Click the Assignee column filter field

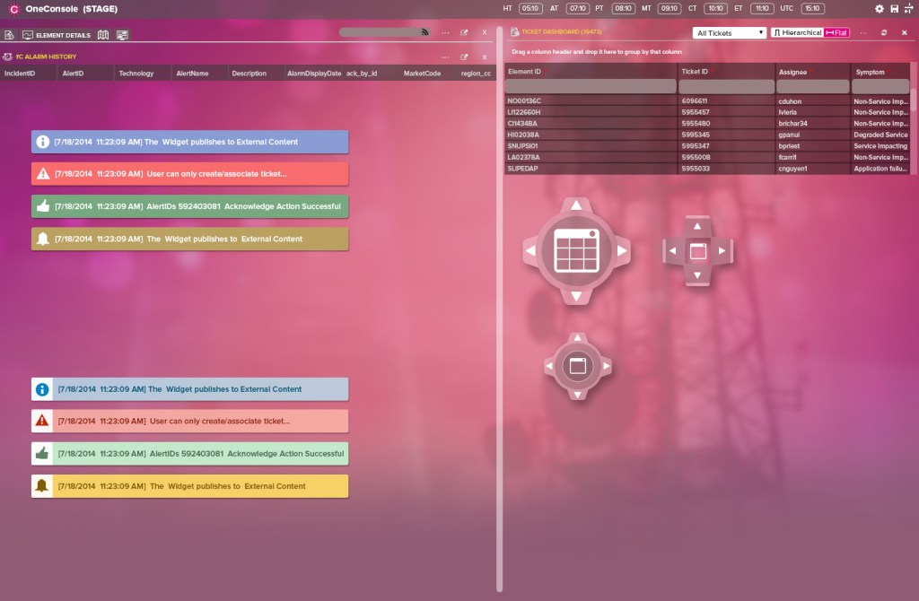812,87
